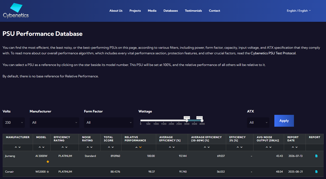Sort Average Efficiency (20-80W) descending arrow
326x179 pixels.
click(209, 147)
